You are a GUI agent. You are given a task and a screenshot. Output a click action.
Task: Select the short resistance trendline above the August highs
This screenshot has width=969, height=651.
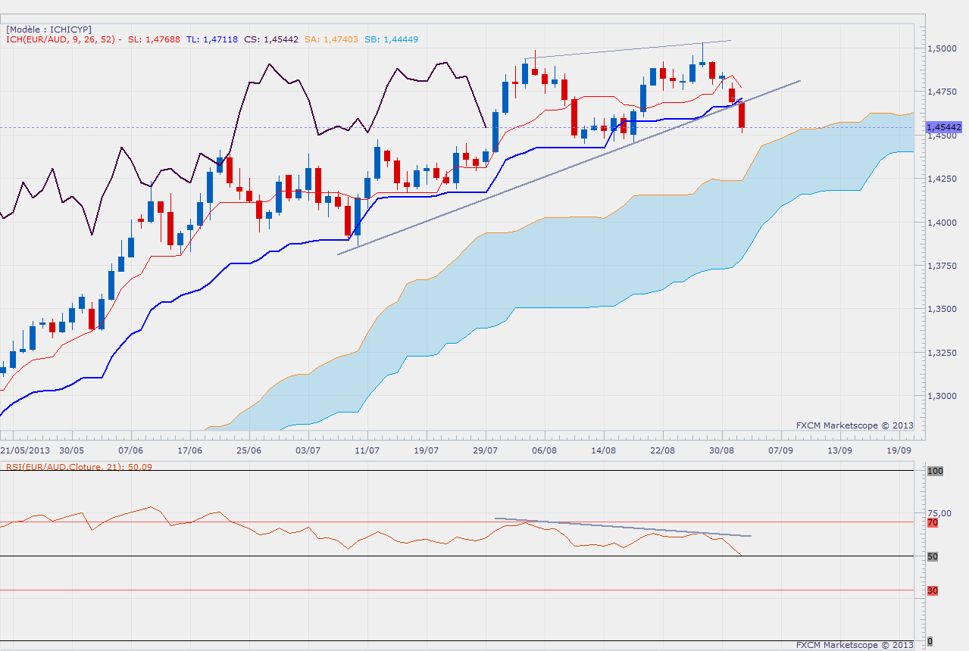[627, 49]
